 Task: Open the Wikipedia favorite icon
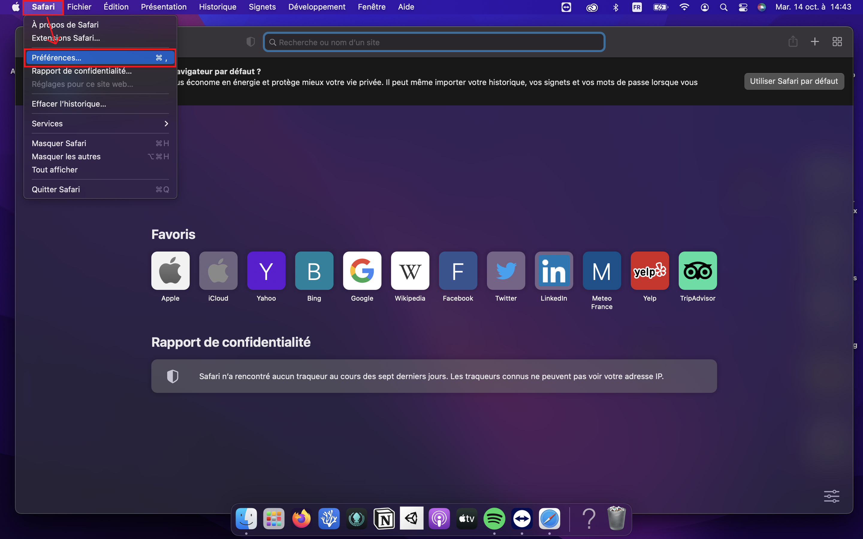tap(410, 271)
